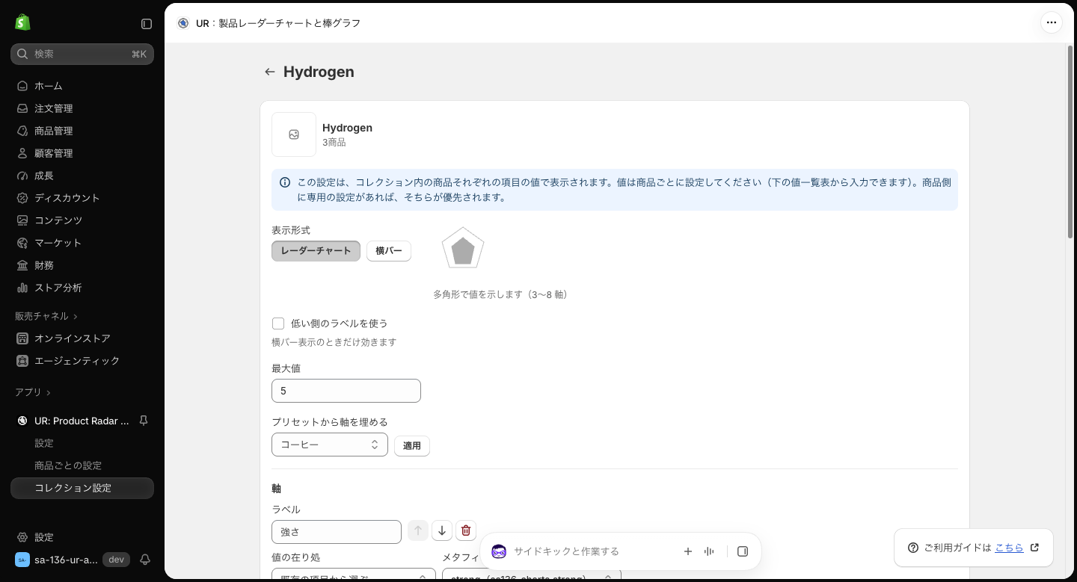Click the dev badge
The width and height of the screenshot is (1077, 582).
coord(116,560)
